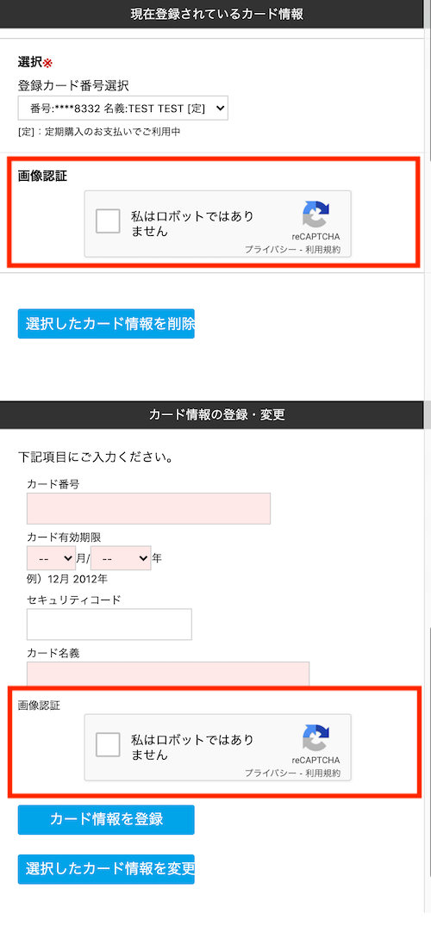Focus the セキュリティコード input field
The height and width of the screenshot is (926, 431).
pos(109,625)
